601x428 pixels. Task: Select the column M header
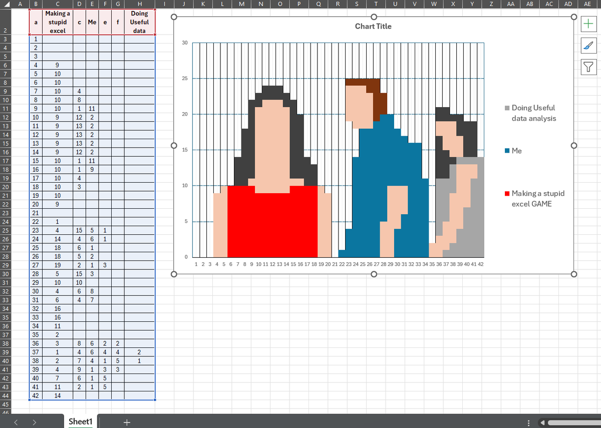click(x=241, y=4)
